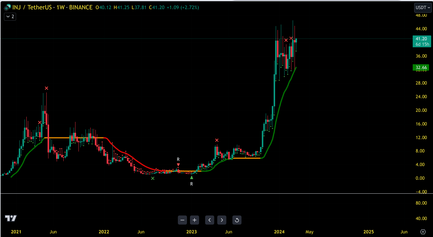Click the H41.25 high value in header

pos(122,7)
